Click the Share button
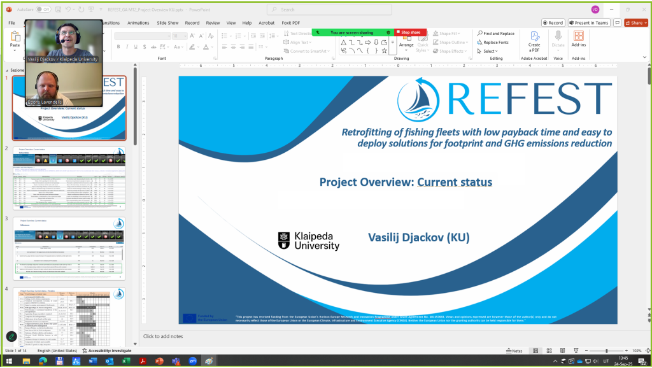Screen dimensions: 652x368 tap(636, 23)
